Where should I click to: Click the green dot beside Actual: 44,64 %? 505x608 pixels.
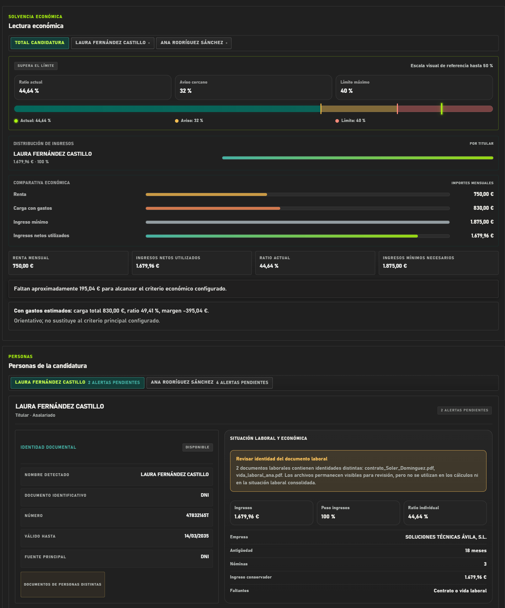point(16,121)
